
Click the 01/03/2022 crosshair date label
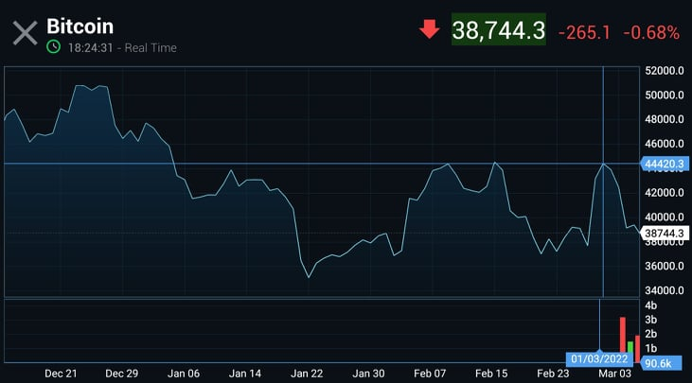coord(599,358)
